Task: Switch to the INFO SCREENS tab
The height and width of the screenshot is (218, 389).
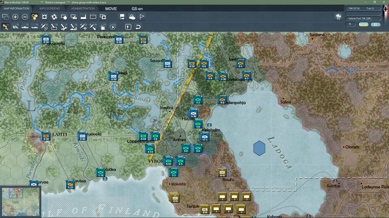Action: coord(50,8)
